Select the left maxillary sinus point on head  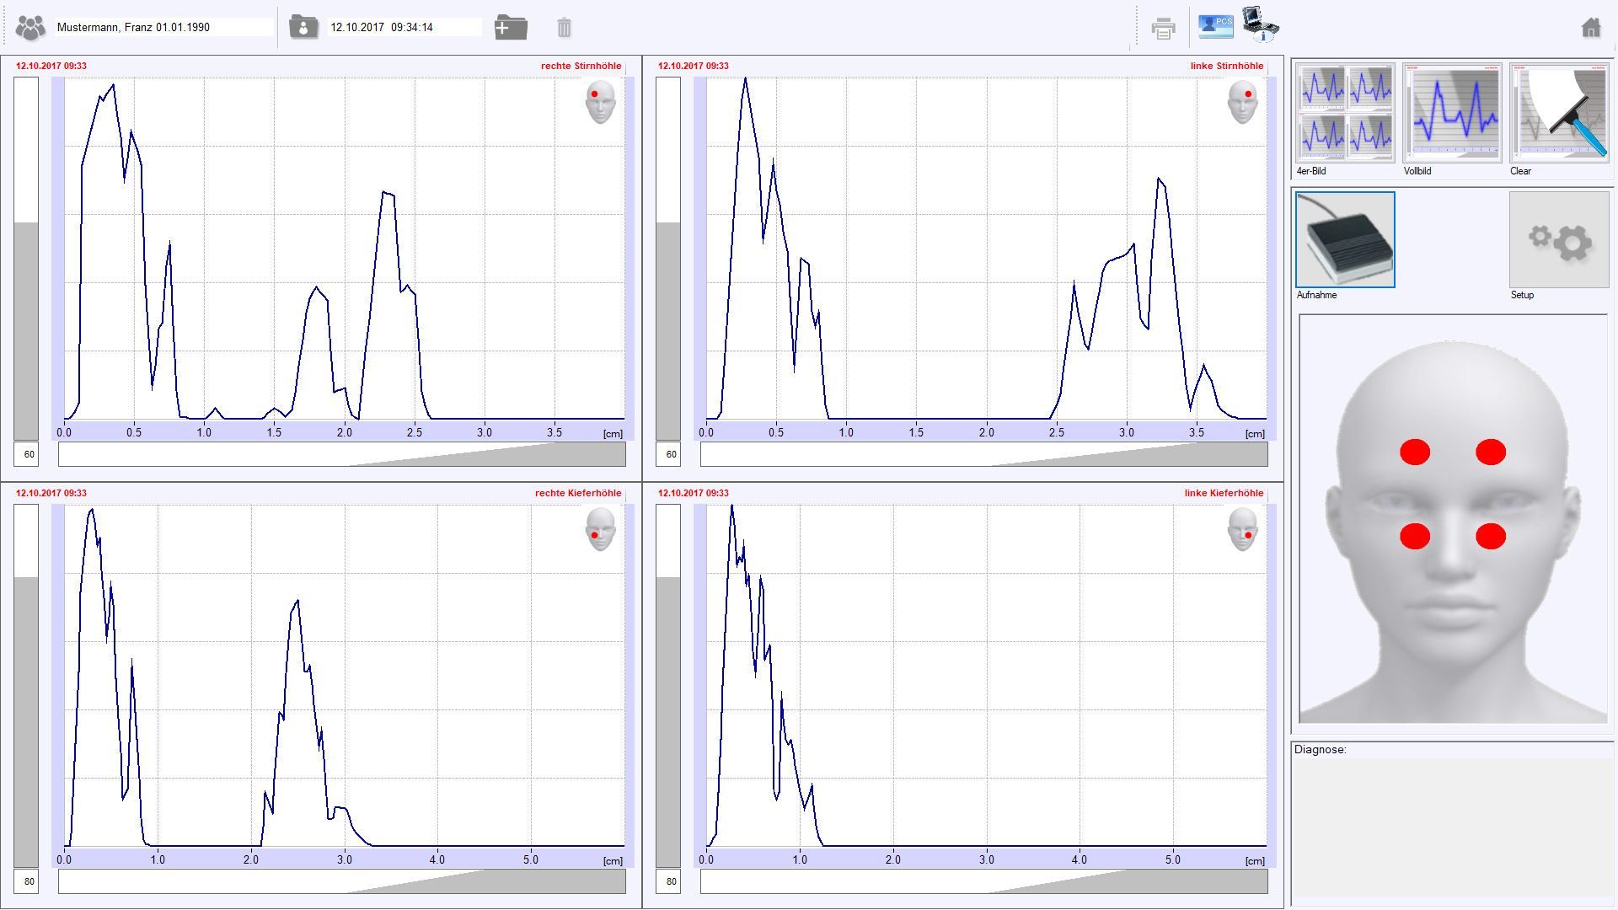click(x=1491, y=536)
